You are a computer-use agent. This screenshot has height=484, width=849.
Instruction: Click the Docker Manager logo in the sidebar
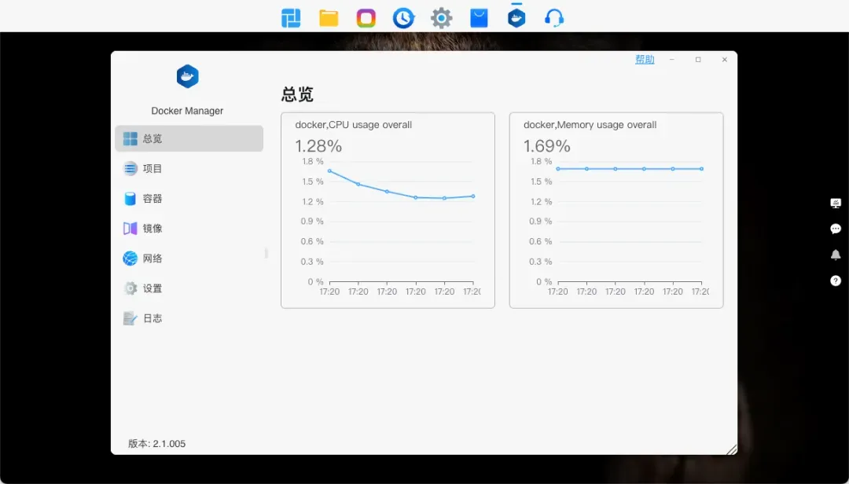187,77
